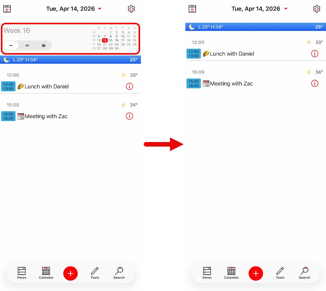The width and height of the screenshot is (326, 291).
Task: Open Tue, Apr 14, 2026 title on right
Action: (x=256, y=9)
